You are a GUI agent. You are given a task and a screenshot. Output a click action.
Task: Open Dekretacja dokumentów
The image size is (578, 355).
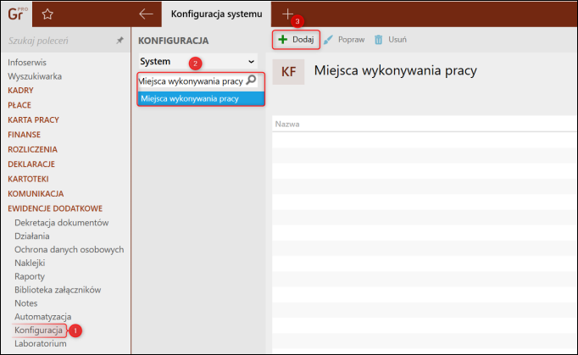point(62,223)
